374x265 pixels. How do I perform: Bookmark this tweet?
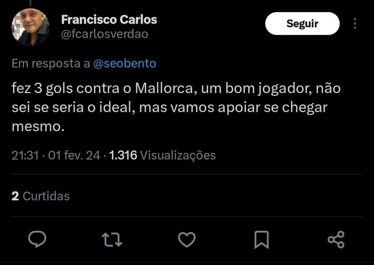261,240
